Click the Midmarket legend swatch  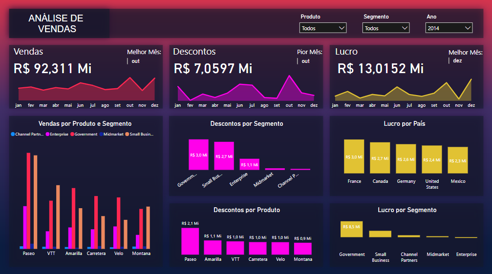[101, 134]
